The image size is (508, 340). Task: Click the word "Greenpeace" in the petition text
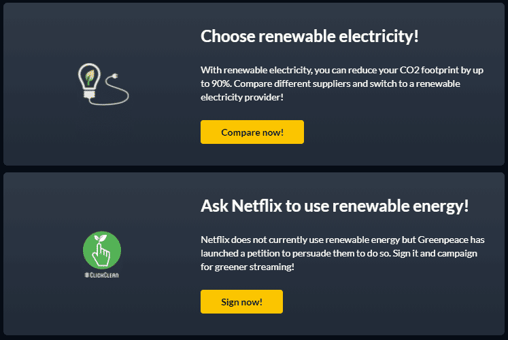443,240
